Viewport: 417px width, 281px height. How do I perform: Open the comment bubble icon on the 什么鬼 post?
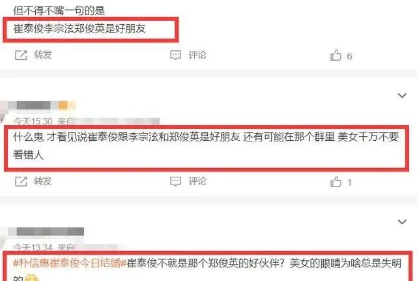pos(175,182)
